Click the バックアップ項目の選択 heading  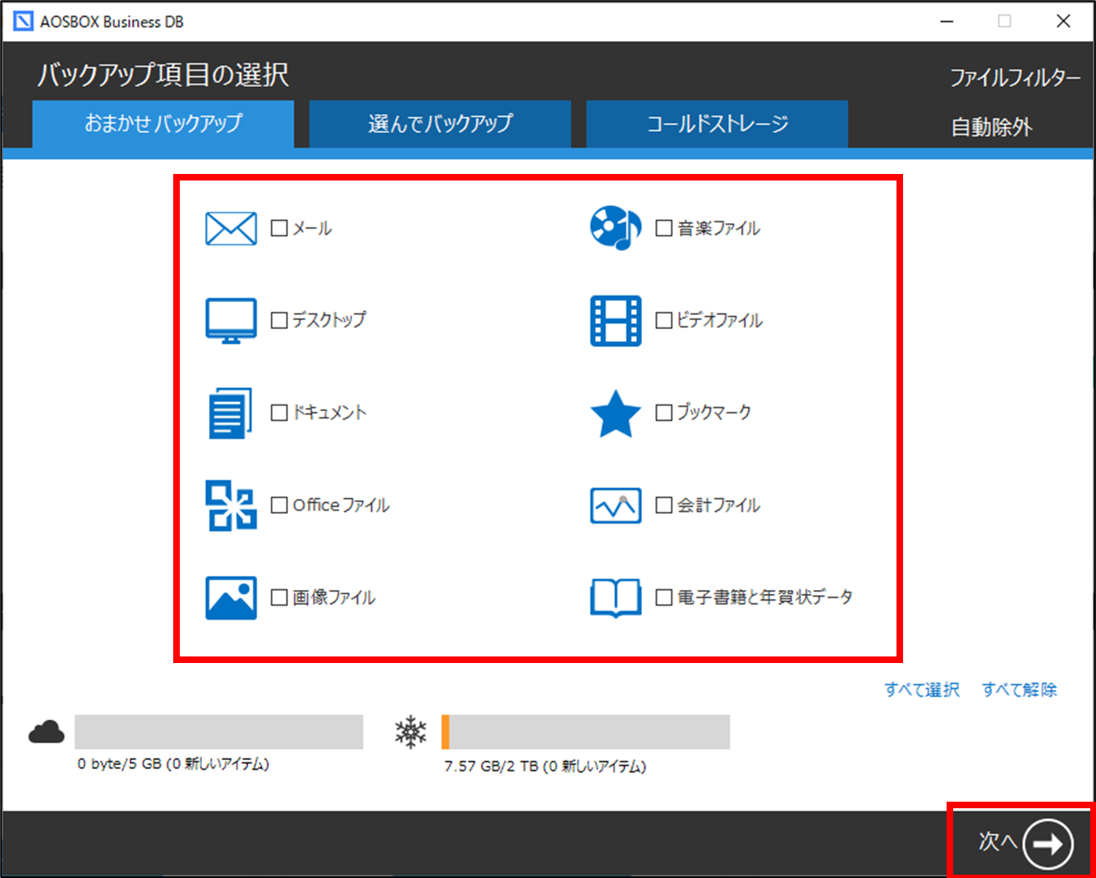pyautogui.click(x=163, y=75)
